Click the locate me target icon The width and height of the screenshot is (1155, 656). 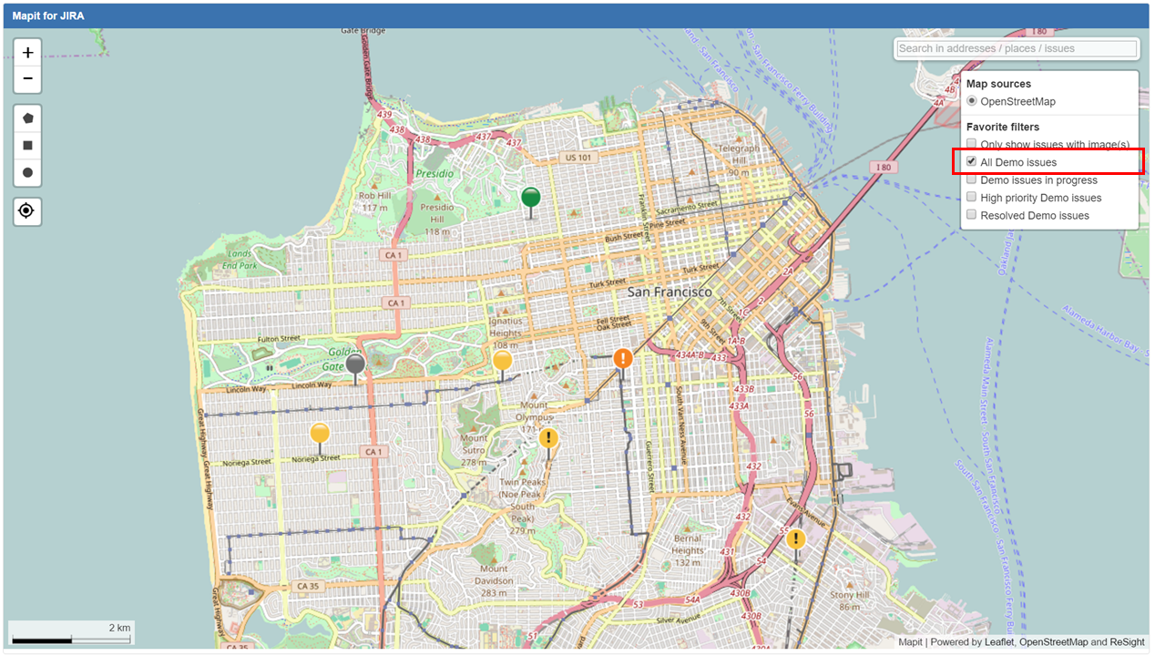pyautogui.click(x=27, y=211)
